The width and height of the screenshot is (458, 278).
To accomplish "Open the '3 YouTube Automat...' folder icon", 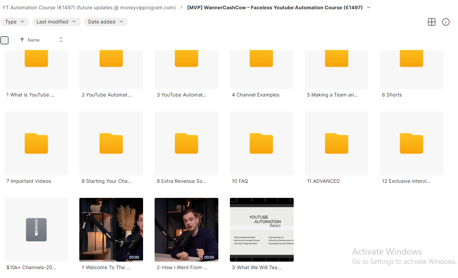I will 186,58.
